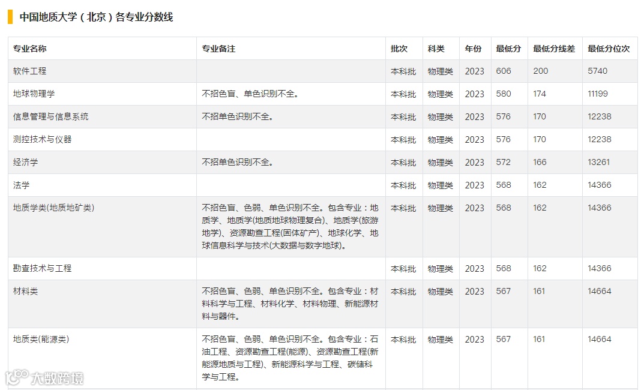
Task: Click the 最低分位次 column header
Action: pyautogui.click(x=609, y=49)
